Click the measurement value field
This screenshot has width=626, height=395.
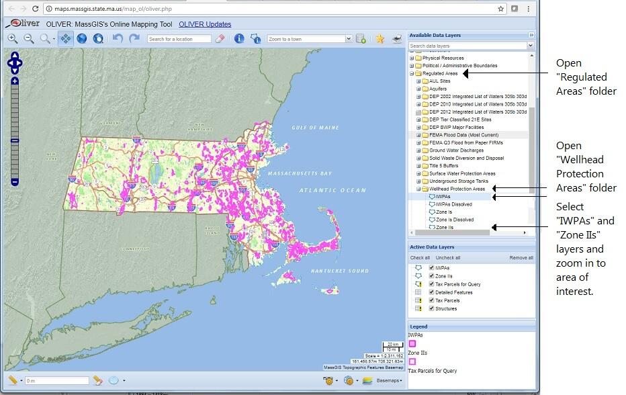[x=56, y=381]
